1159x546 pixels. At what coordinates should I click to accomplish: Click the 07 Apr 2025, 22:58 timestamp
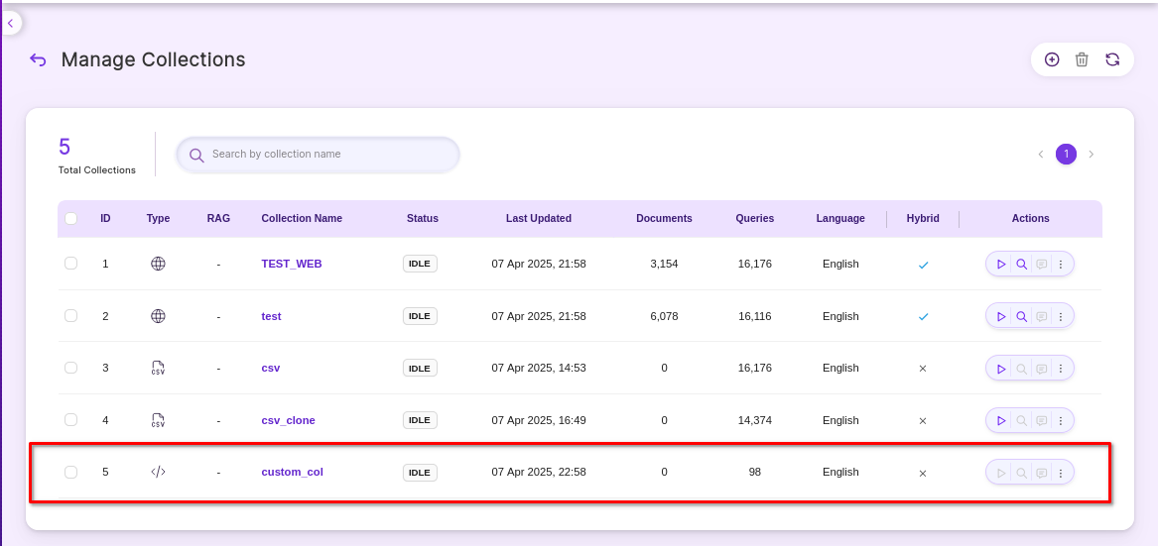539,472
